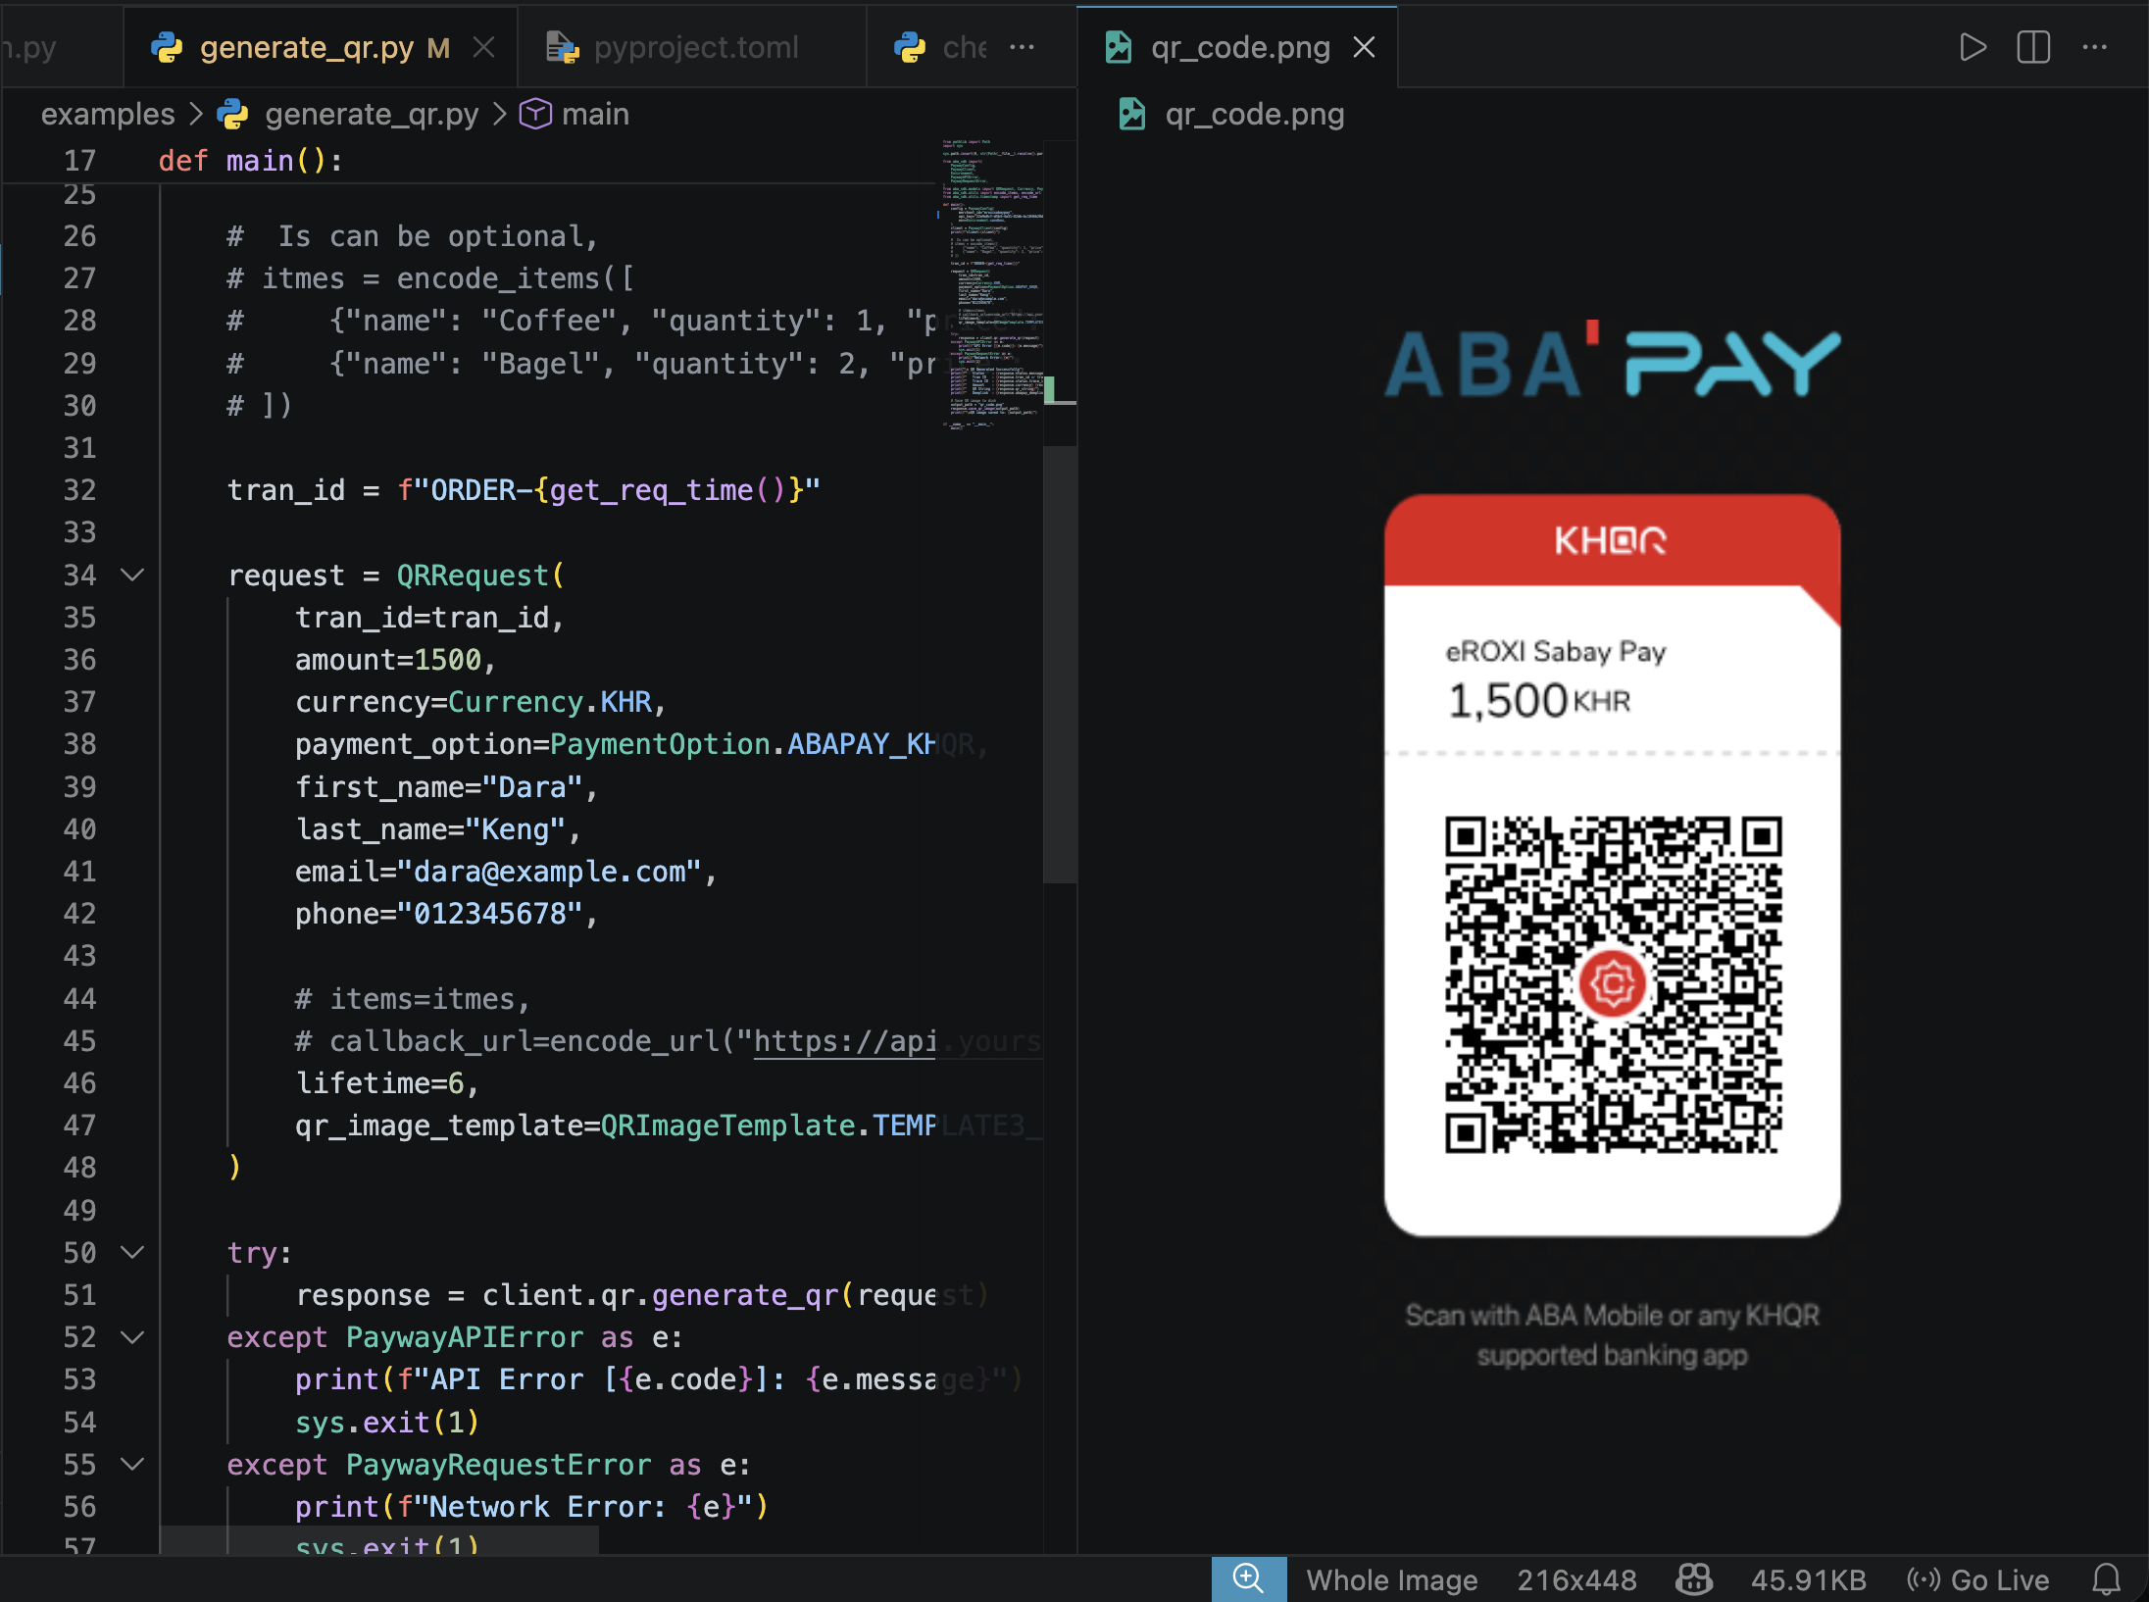The width and height of the screenshot is (2149, 1602).
Task: Open notifications bell
Action: (2107, 1579)
